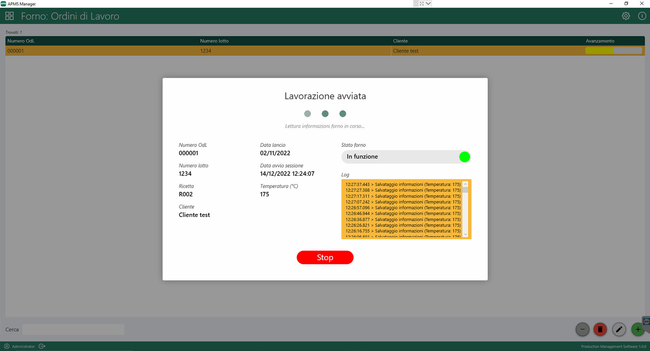This screenshot has width=650, height=351.
Task: Click the pencil edit button
Action: [619, 329]
